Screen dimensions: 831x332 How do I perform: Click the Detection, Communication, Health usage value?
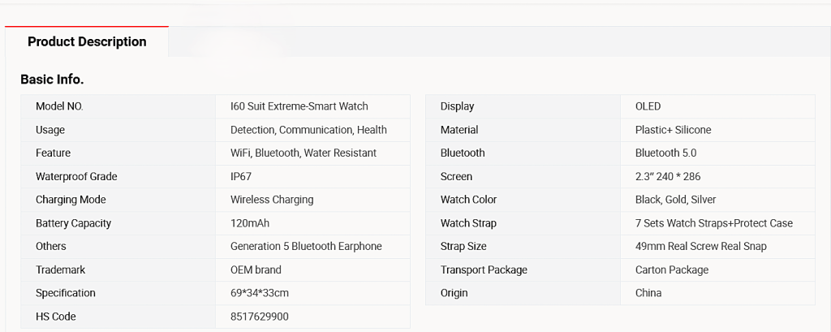(308, 130)
